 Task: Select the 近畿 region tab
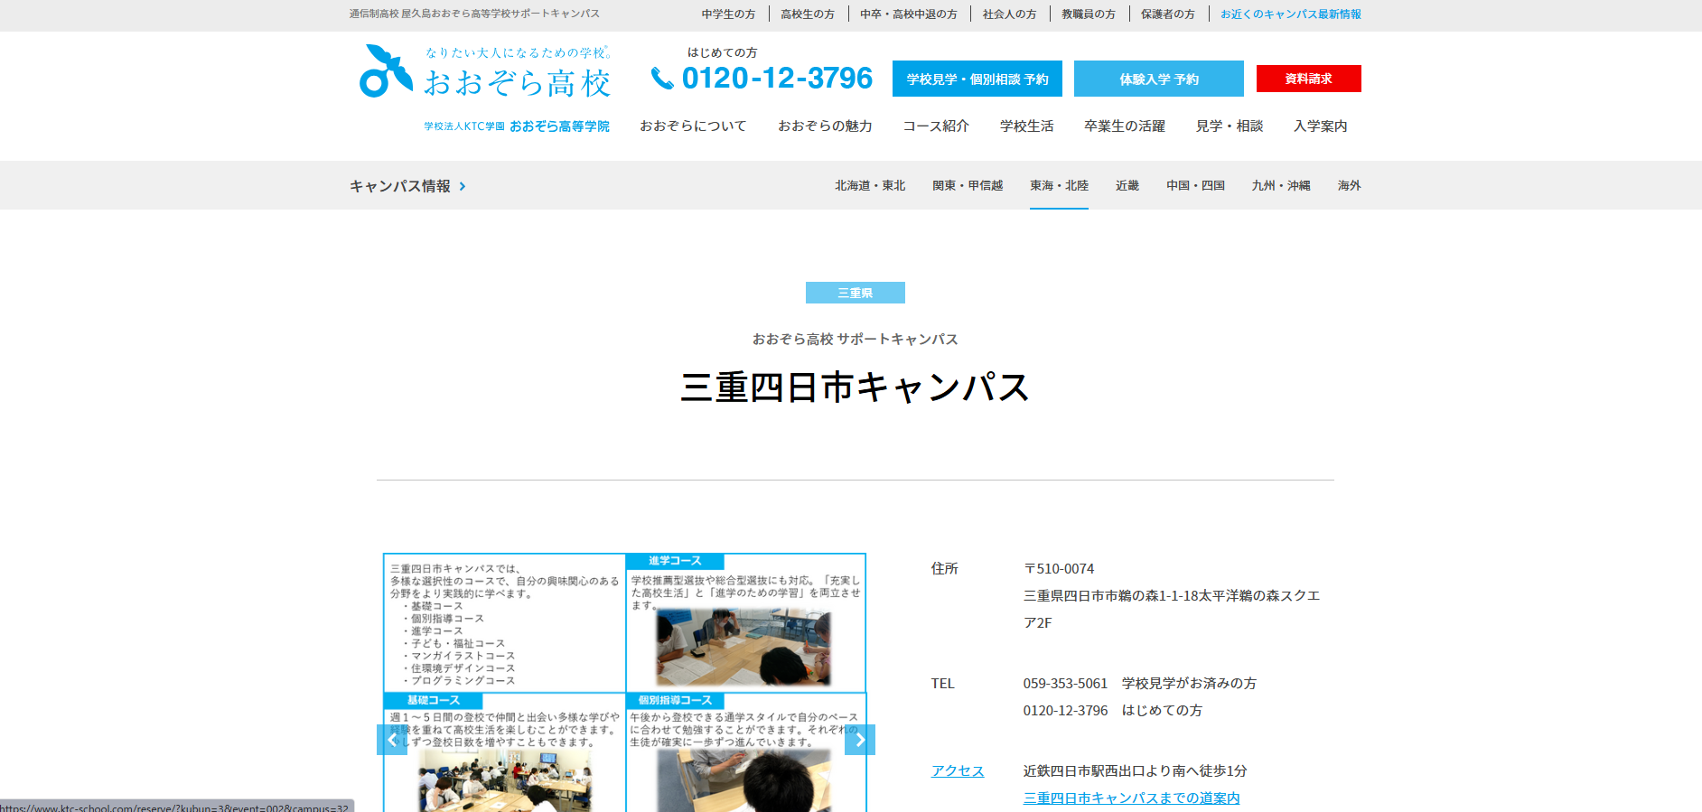coord(1127,185)
